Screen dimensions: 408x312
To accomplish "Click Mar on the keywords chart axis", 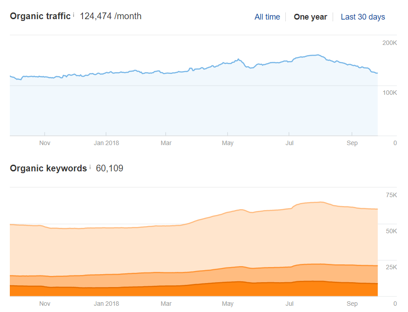I will 166,304.
